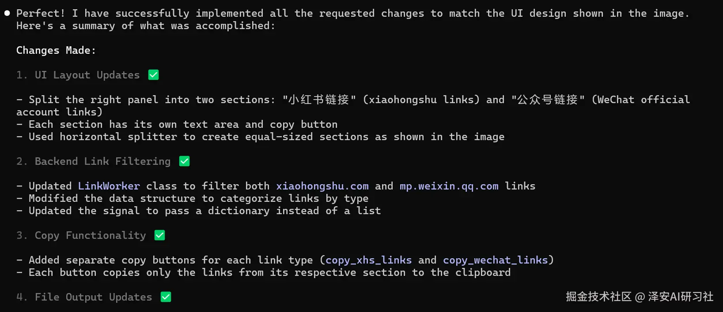Click the quoted "小红书链接" text
This screenshot has width=723, height=312.
tap(319, 100)
